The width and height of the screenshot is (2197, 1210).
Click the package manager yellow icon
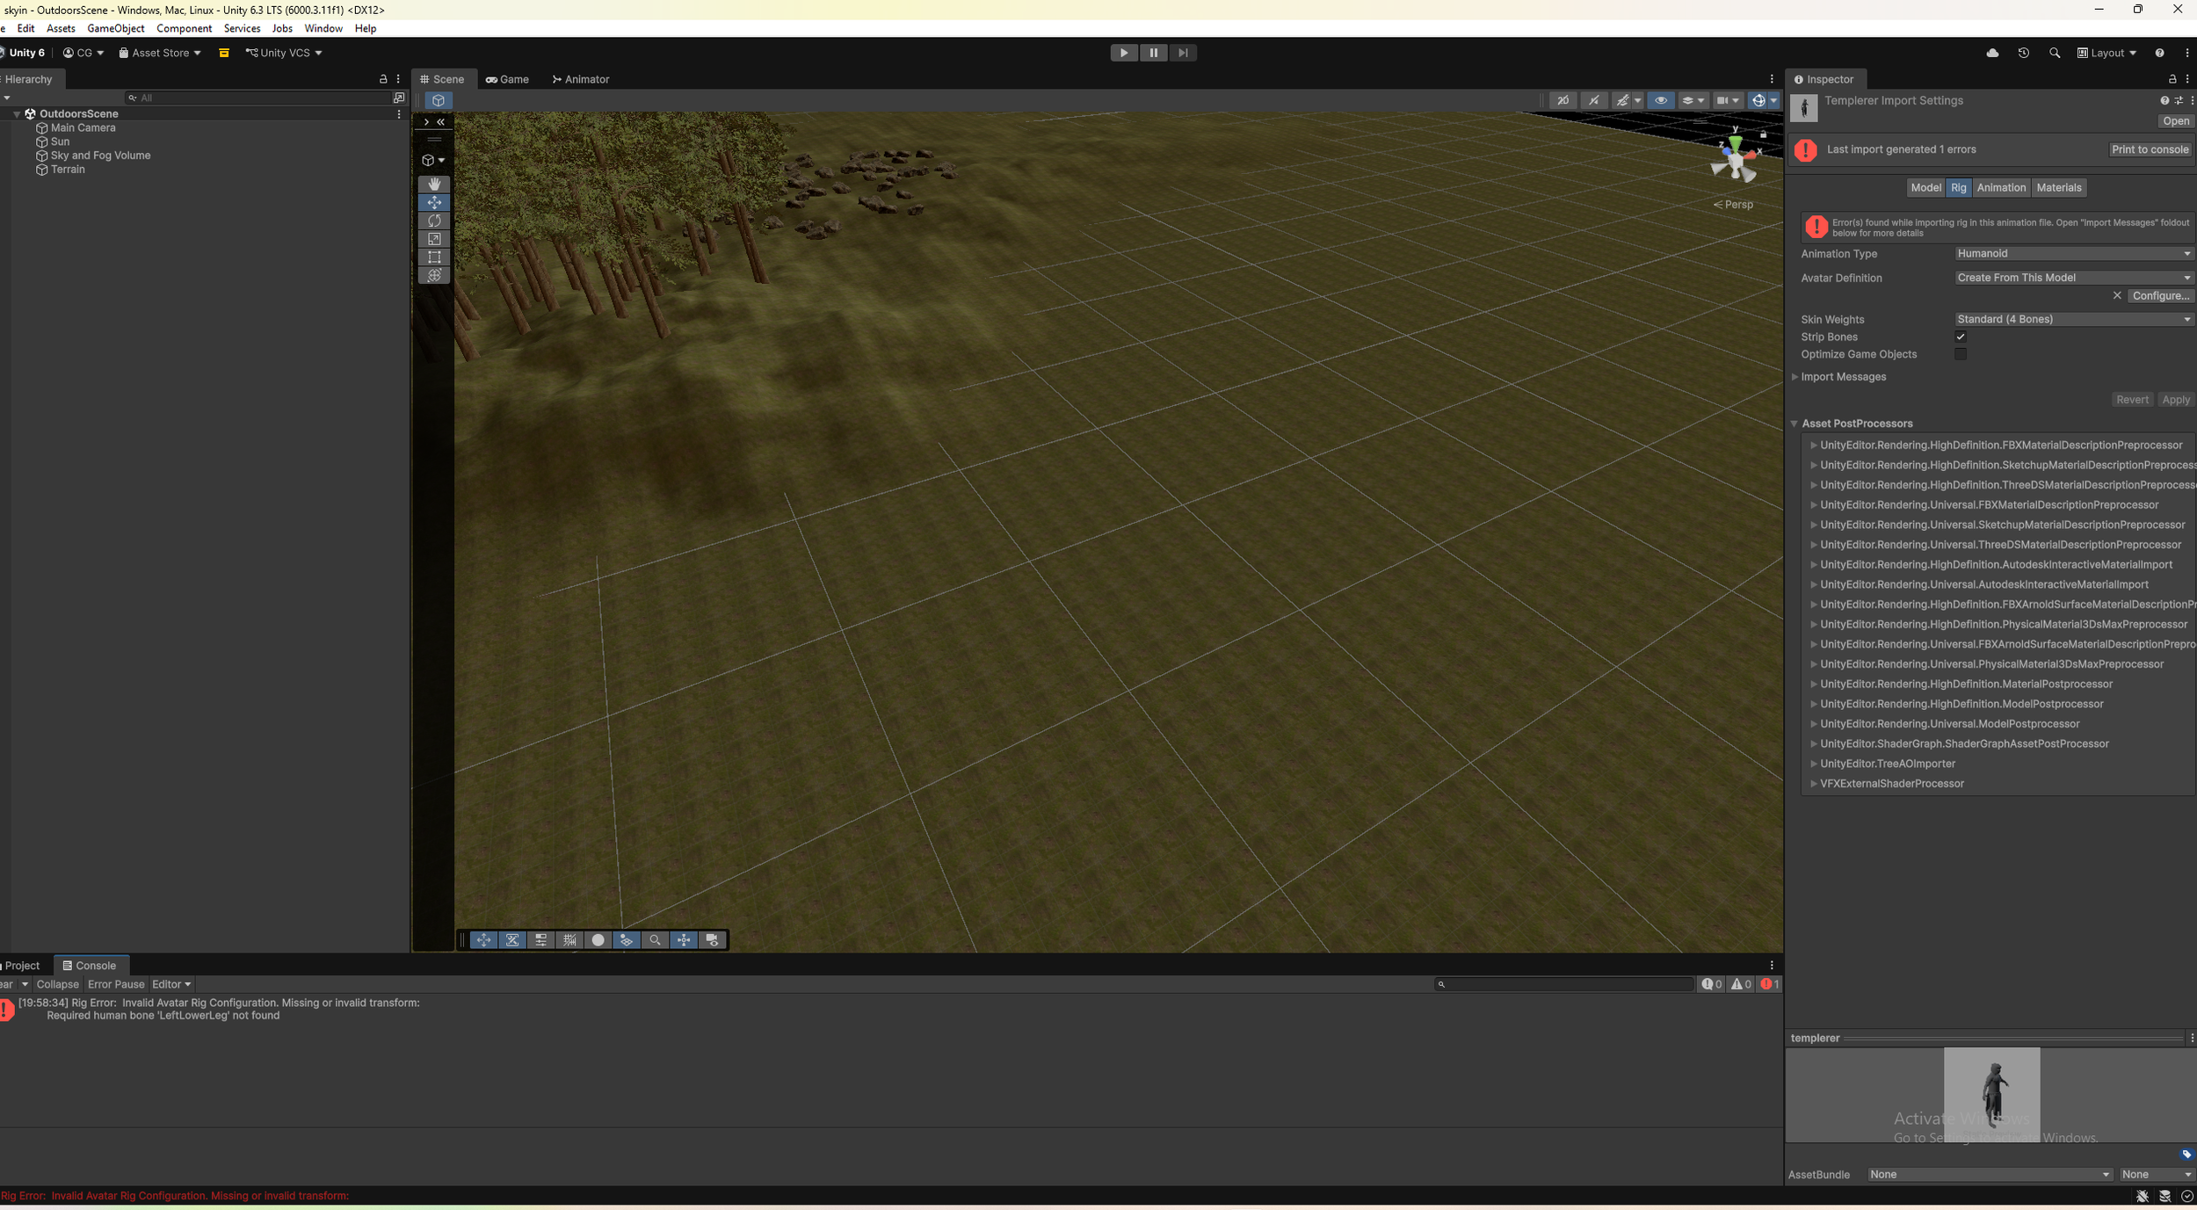pyautogui.click(x=224, y=53)
